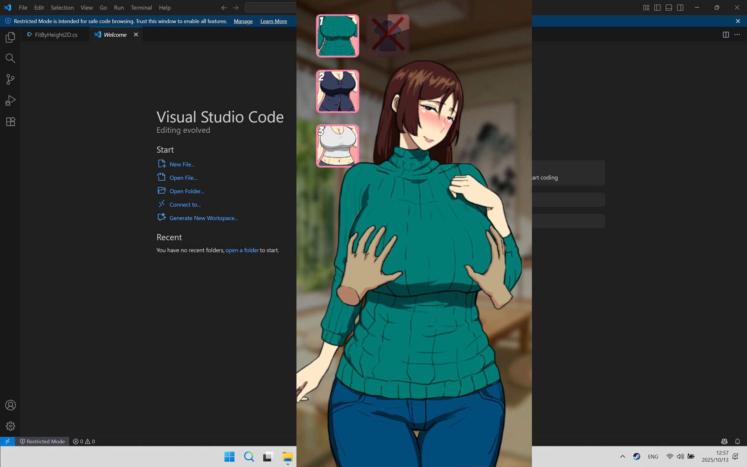Open the Terminal menu
The height and width of the screenshot is (467, 747).
point(141,8)
